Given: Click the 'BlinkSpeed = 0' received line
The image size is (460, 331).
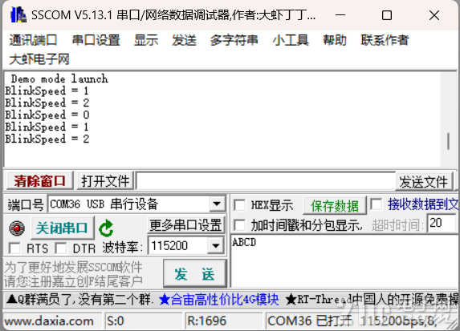Looking at the screenshot, I should (x=47, y=115).
